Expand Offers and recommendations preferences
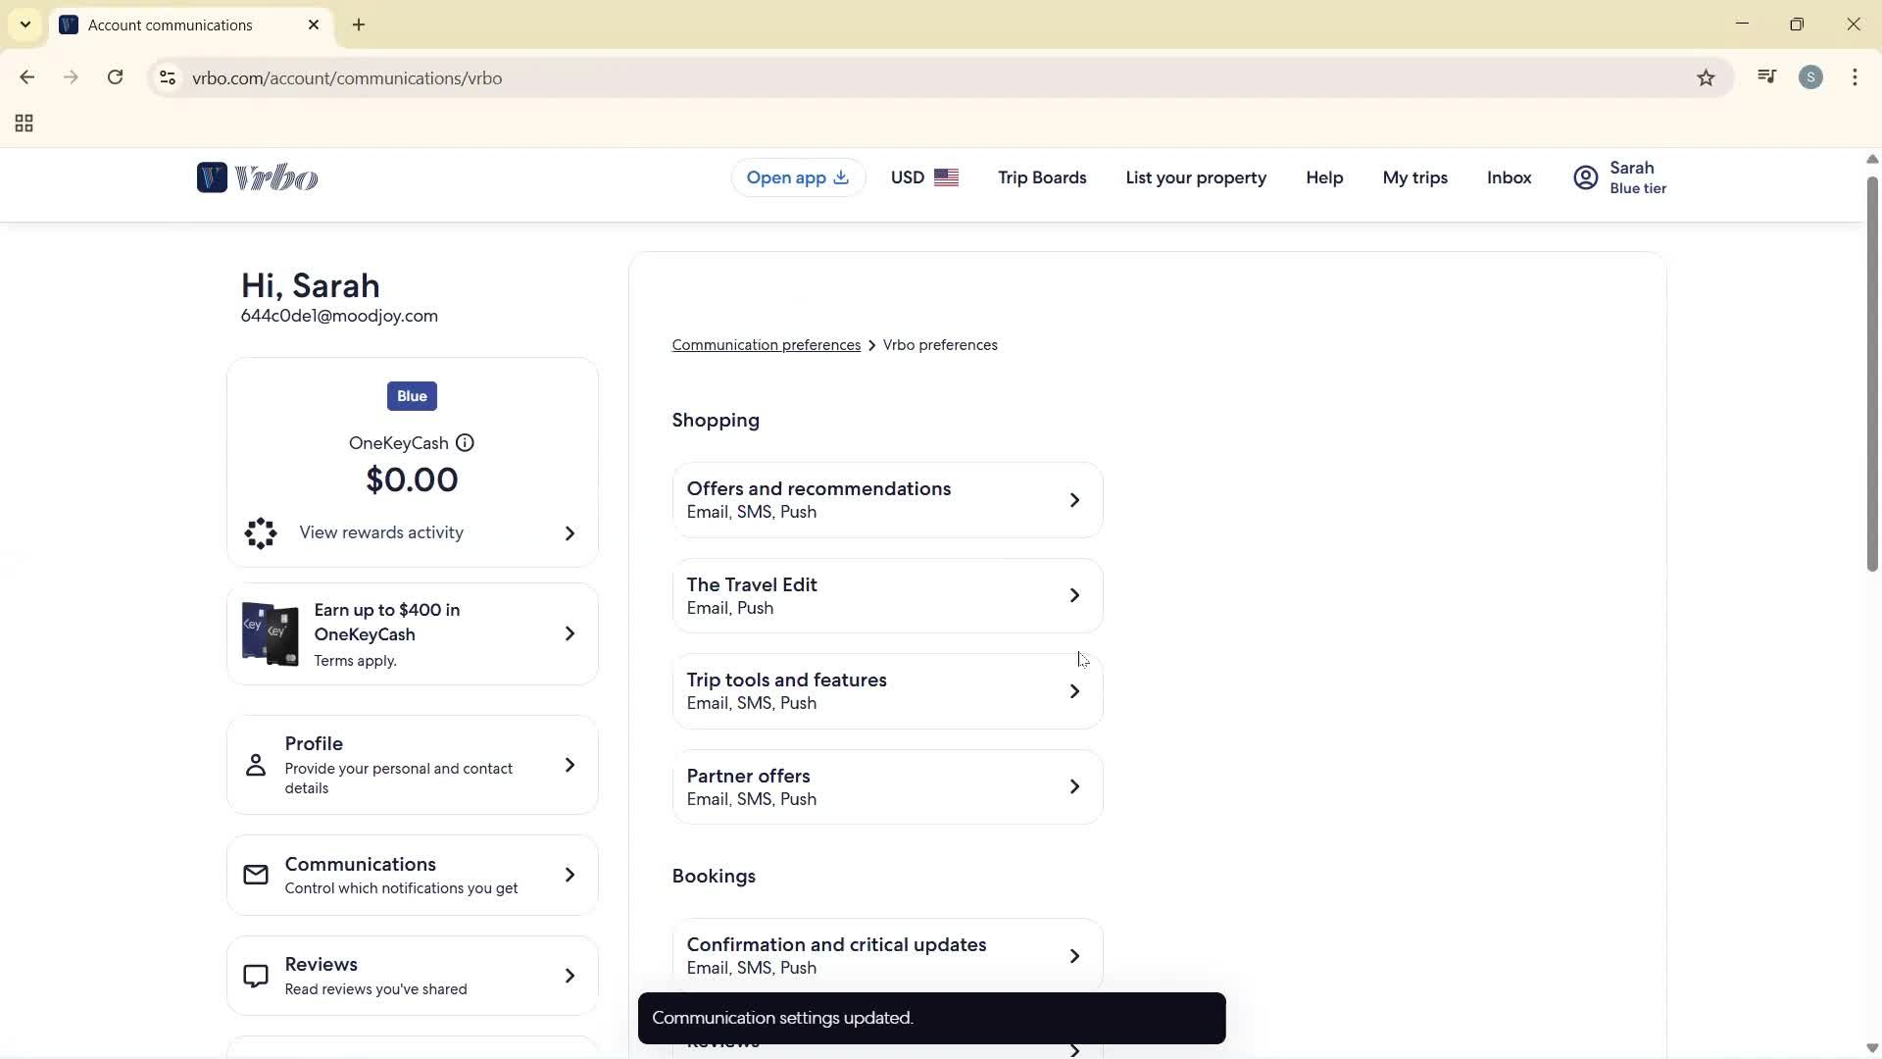1882x1059 pixels. click(887, 500)
